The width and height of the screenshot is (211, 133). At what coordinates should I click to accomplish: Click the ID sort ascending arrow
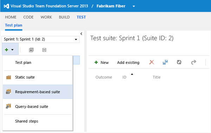point(132,74)
